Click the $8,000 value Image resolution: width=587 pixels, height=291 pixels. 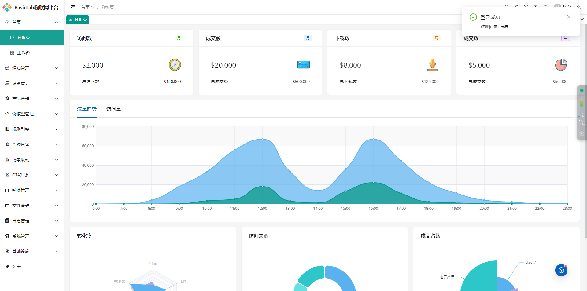tap(350, 65)
